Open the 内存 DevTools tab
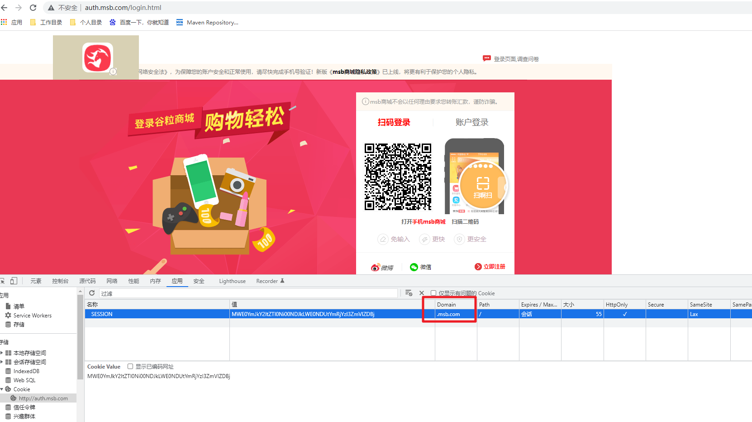This screenshot has width=752, height=422. click(155, 281)
